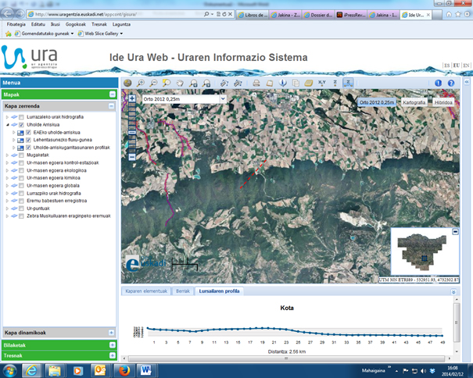Enable the Mugaketak layer checkbox
Image resolution: width=473 pixels, height=378 pixels.
point(22,155)
